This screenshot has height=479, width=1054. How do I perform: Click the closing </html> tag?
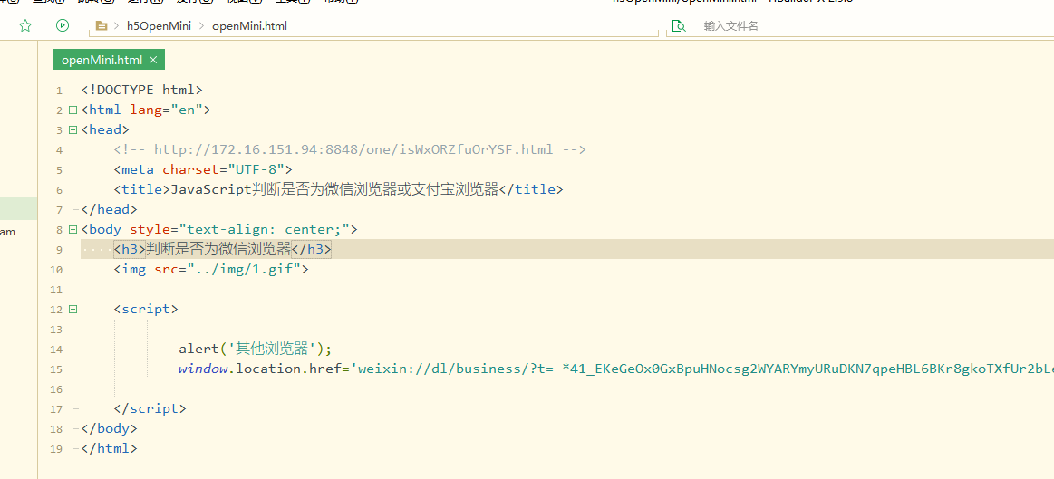109,448
